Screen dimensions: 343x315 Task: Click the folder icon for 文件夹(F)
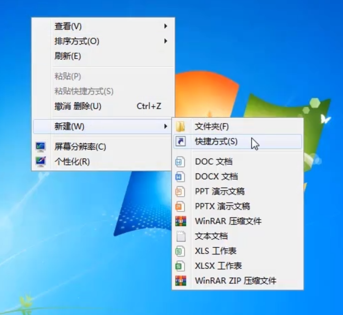tap(180, 127)
